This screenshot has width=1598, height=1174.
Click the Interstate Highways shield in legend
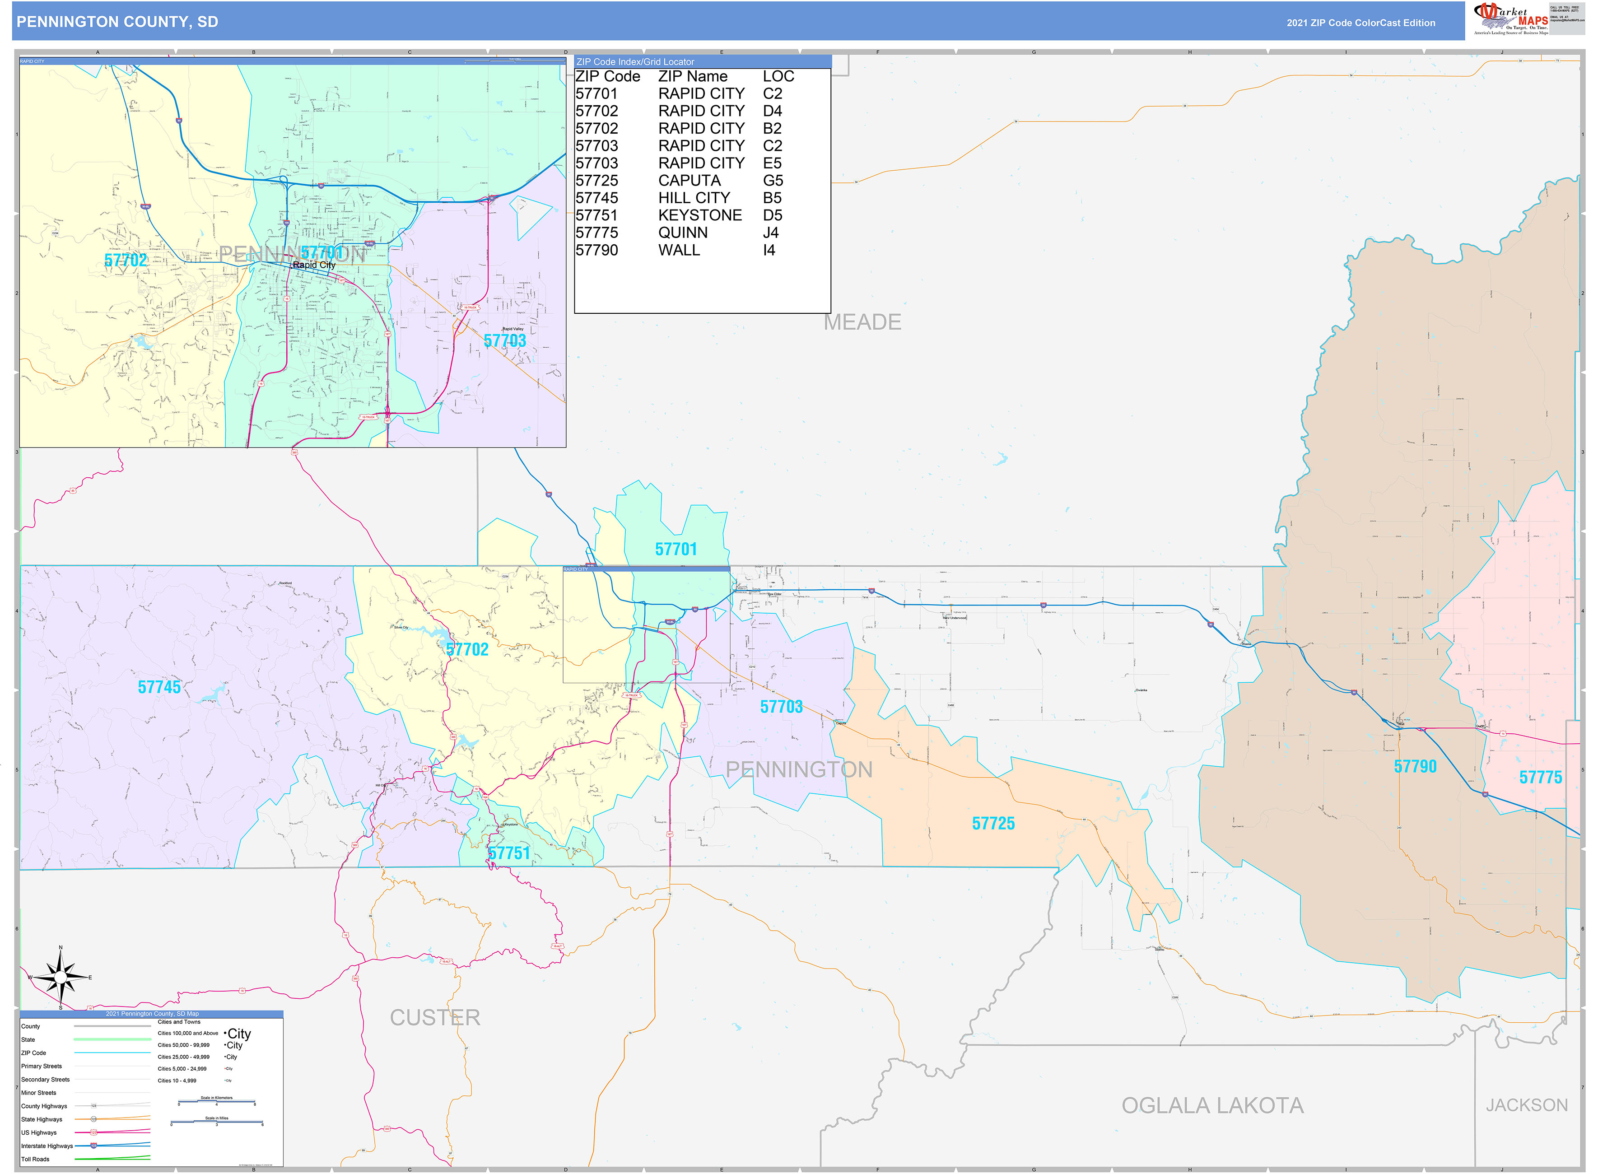(x=93, y=1146)
